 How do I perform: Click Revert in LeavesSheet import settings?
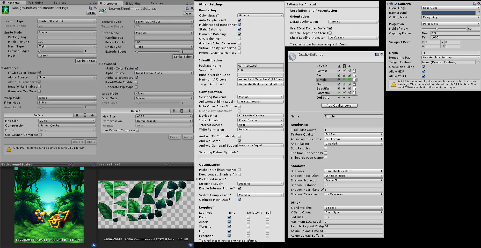[x=175, y=137]
